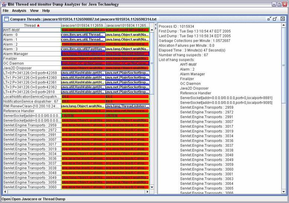Viewport: 289px width, 203px height.
Task: Click the second javacore column header
Action: (x=127, y=25)
